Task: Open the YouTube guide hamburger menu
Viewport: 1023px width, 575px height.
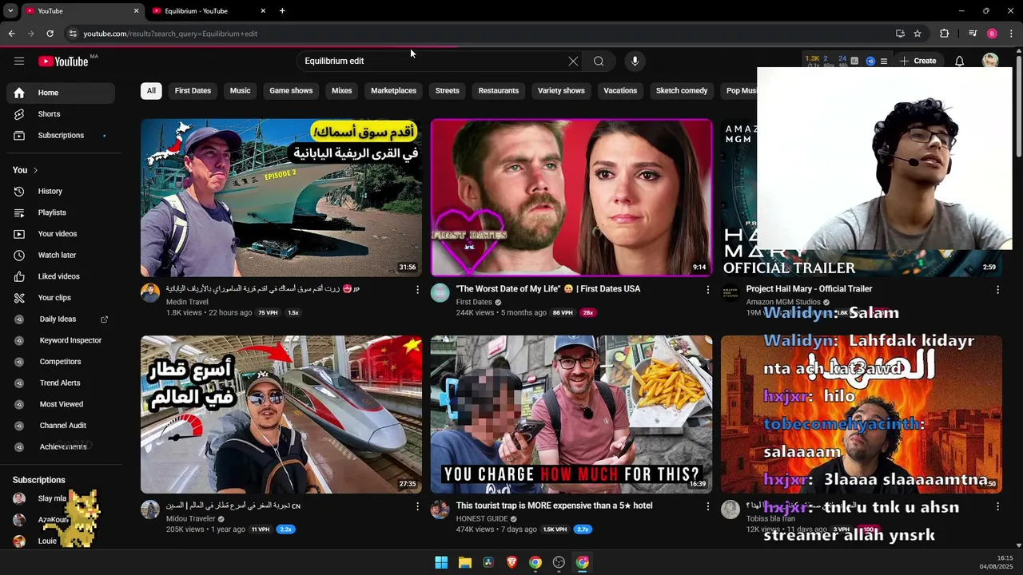Action: point(19,61)
